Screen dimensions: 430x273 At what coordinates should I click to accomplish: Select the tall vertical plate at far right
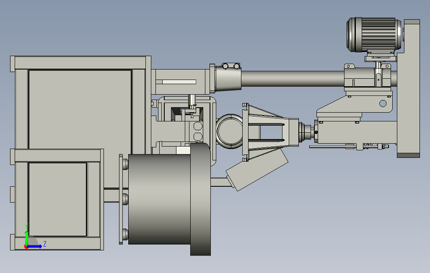[x=408, y=88]
